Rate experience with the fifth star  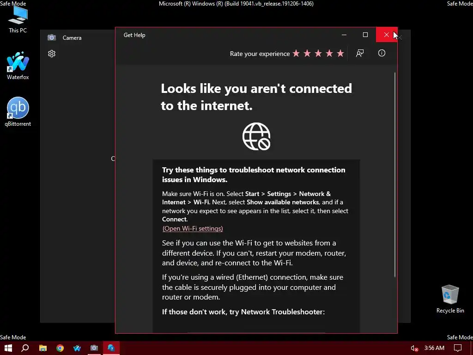click(x=340, y=54)
